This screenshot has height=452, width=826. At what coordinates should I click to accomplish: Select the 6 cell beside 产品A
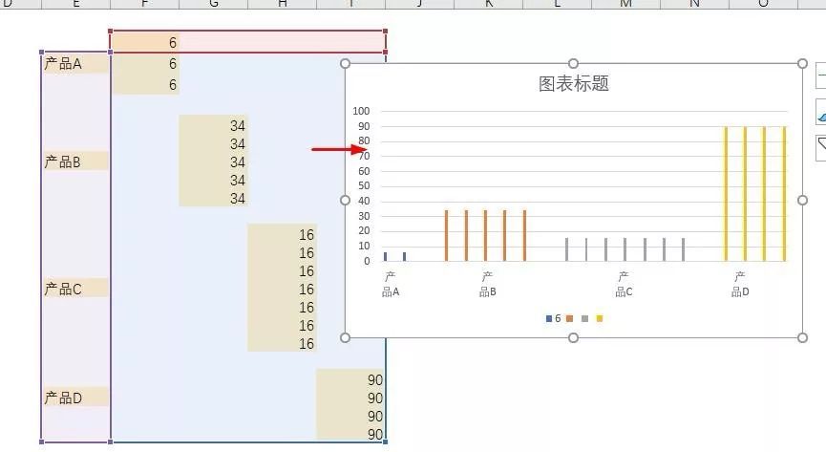click(146, 64)
